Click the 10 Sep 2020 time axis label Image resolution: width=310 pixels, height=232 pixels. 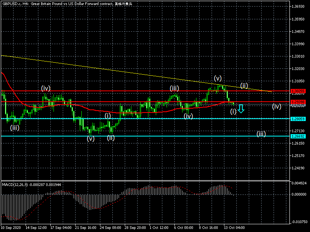coord(11,228)
